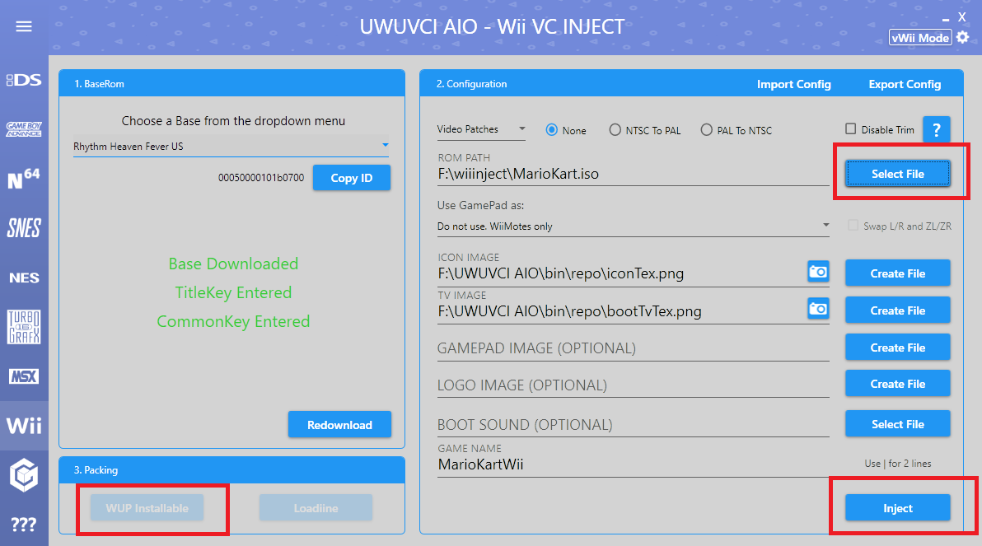
Task: Click the LOGO IMAGE optional field
Action: pyautogui.click(x=634, y=385)
